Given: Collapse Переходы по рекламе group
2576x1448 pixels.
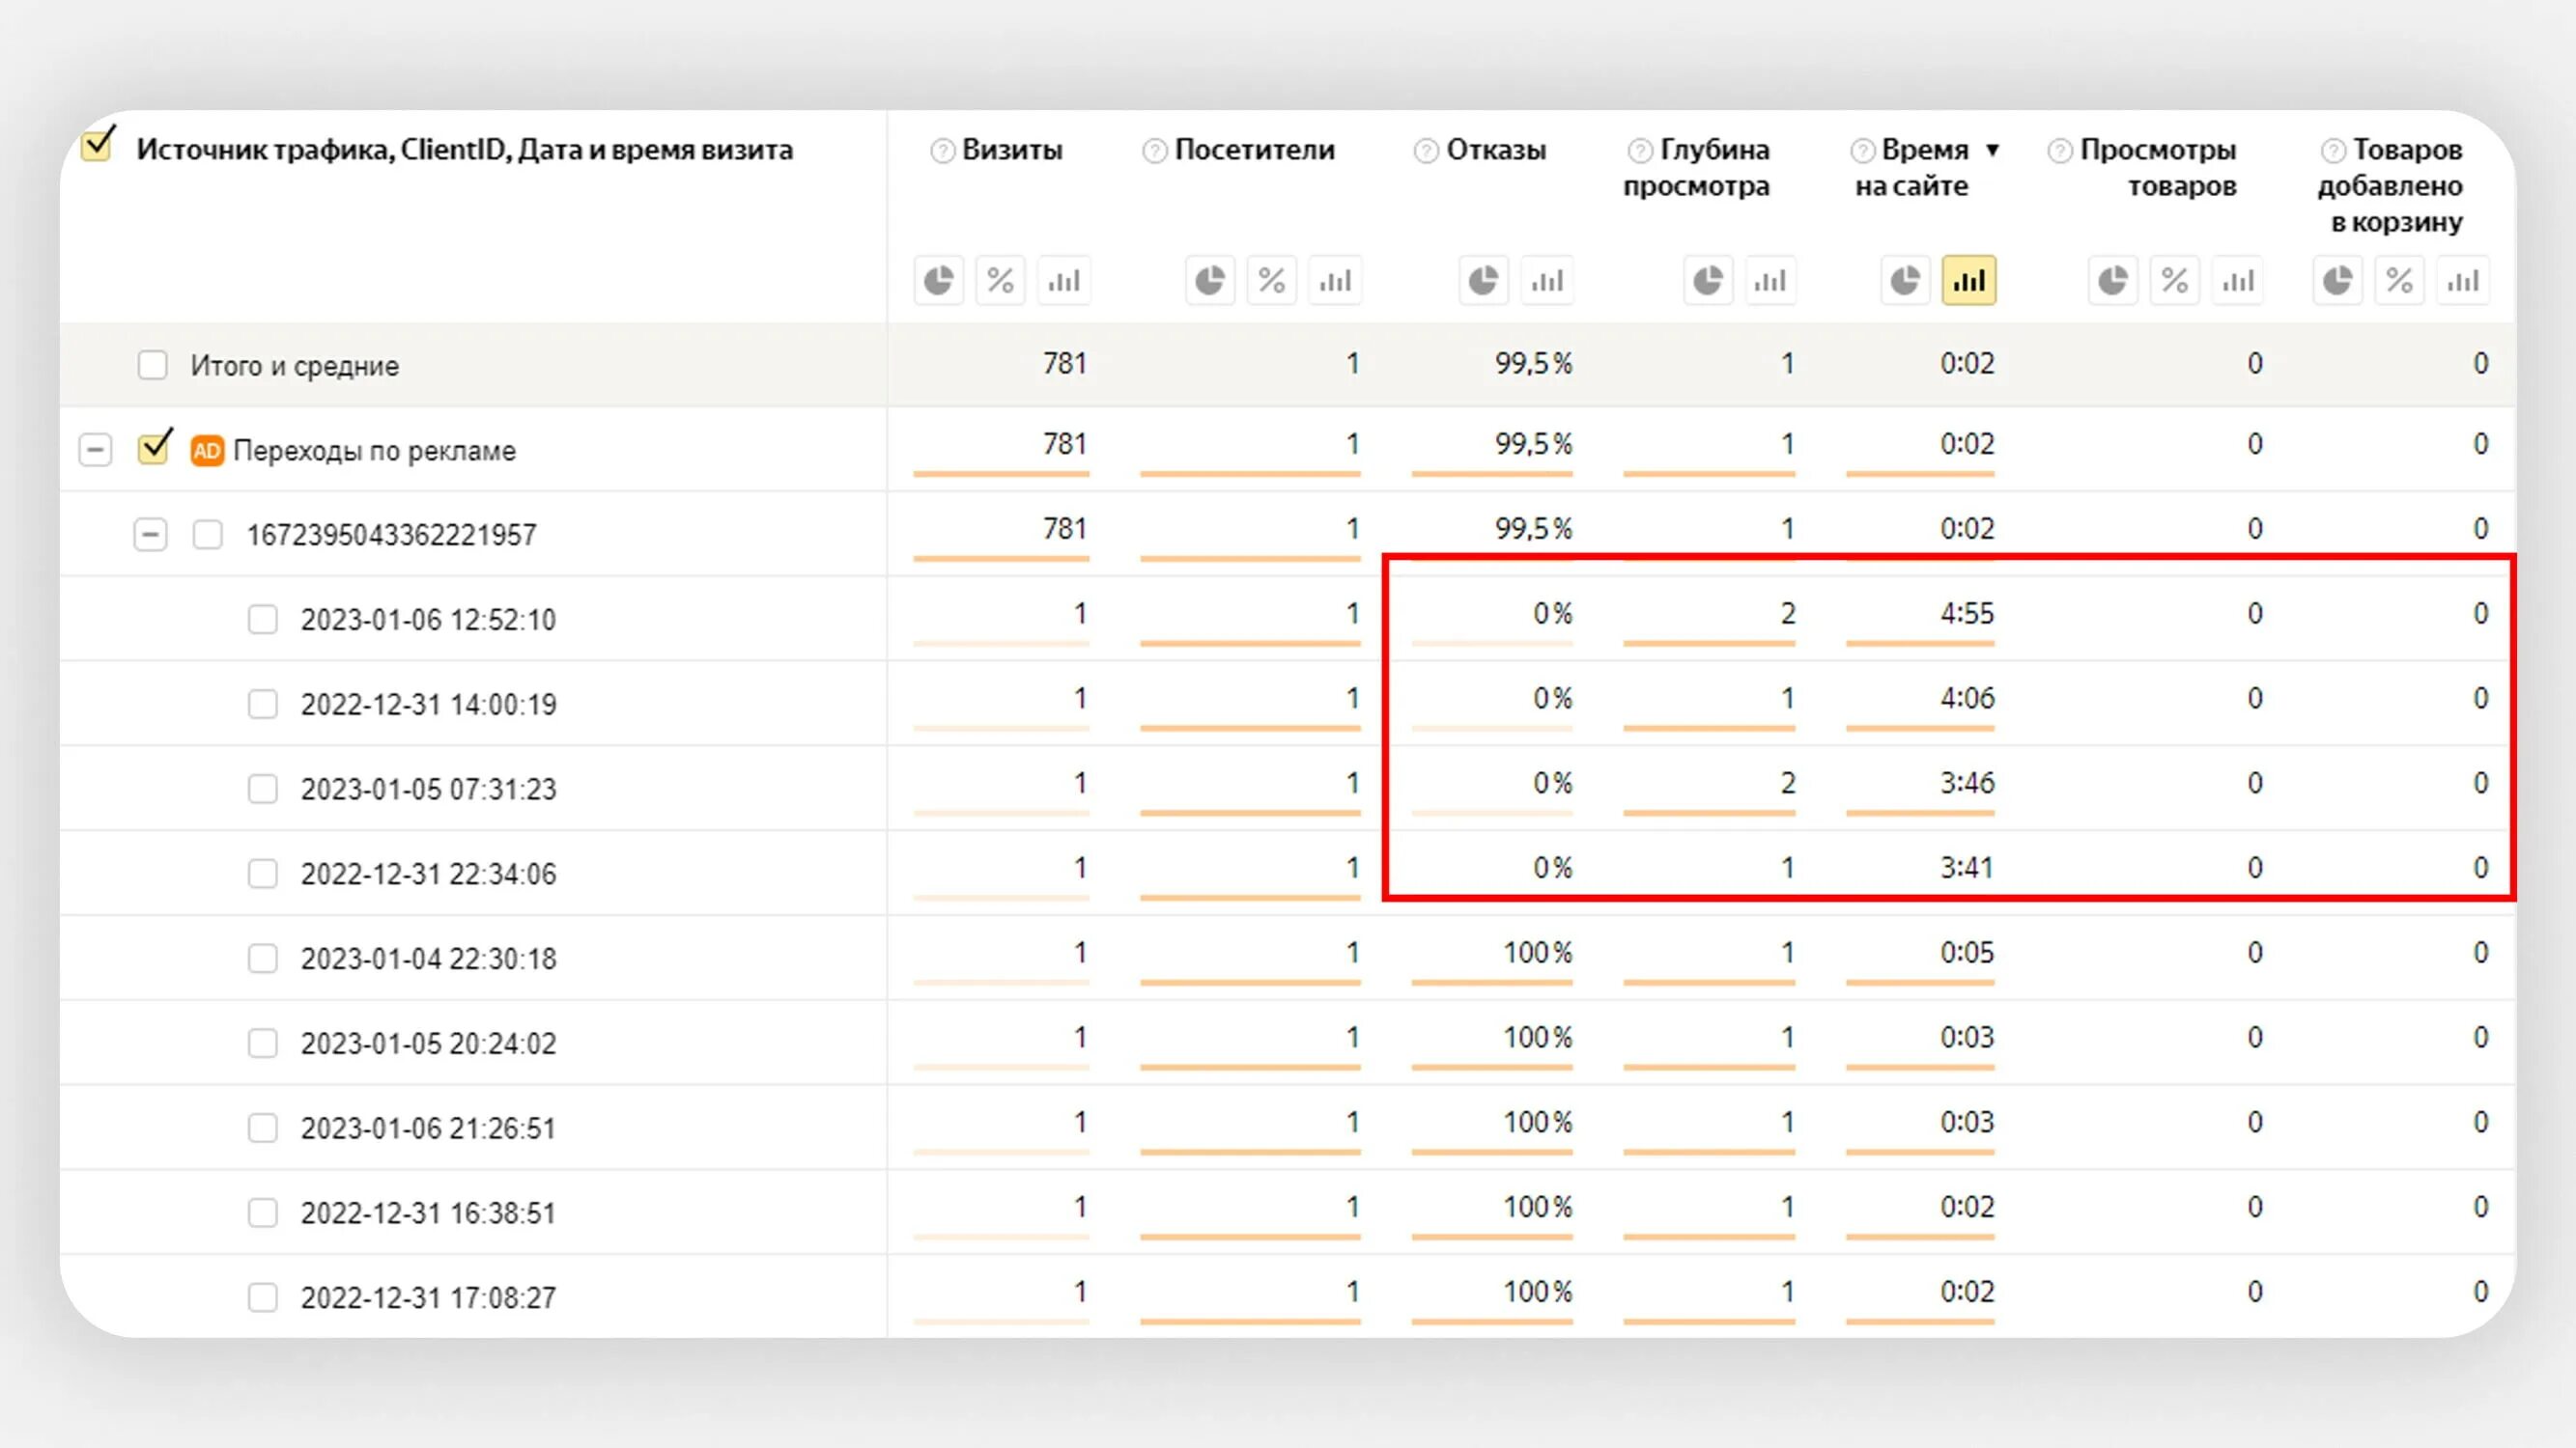Looking at the screenshot, I should [95, 451].
